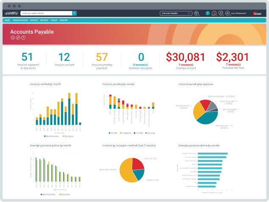Click the smiley face icon under Accounts Payable
Screen dimensions: 269x202
coord(13,38)
